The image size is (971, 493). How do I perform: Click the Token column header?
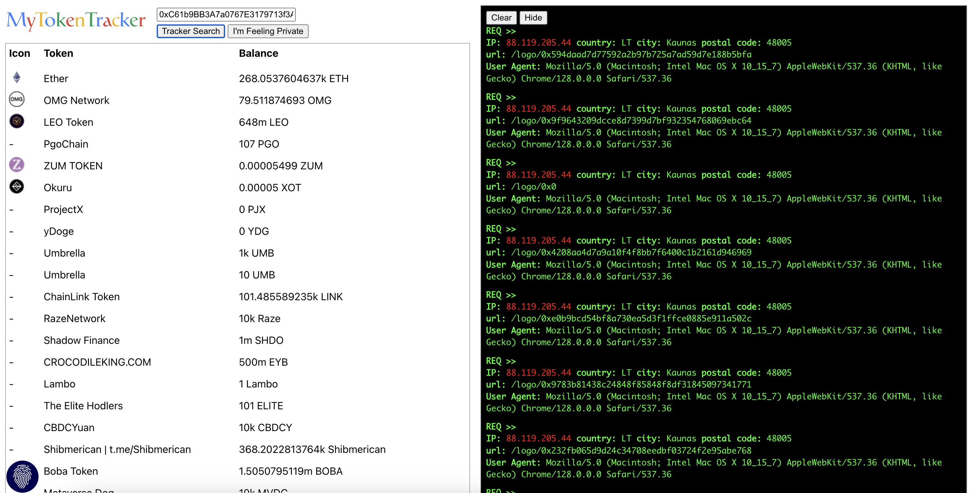coord(58,54)
